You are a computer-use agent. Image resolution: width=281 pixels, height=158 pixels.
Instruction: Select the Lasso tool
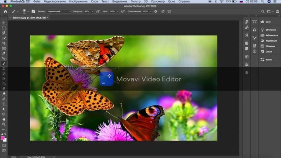tap(4, 33)
